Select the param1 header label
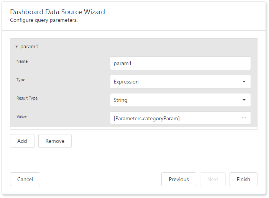The width and height of the screenshot is (269, 198). click(29, 47)
